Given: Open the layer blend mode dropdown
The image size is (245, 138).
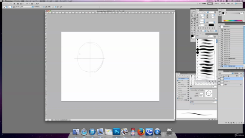Looking at the screenshot, I should (226, 73).
